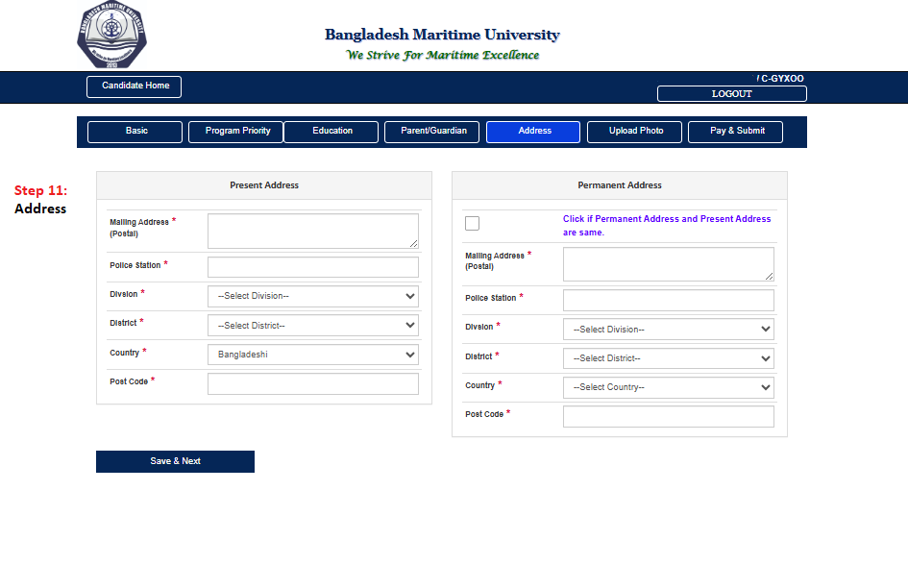Open Present Address Country dropdown
The height and width of the screenshot is (564, 908).
coord(312,355)
